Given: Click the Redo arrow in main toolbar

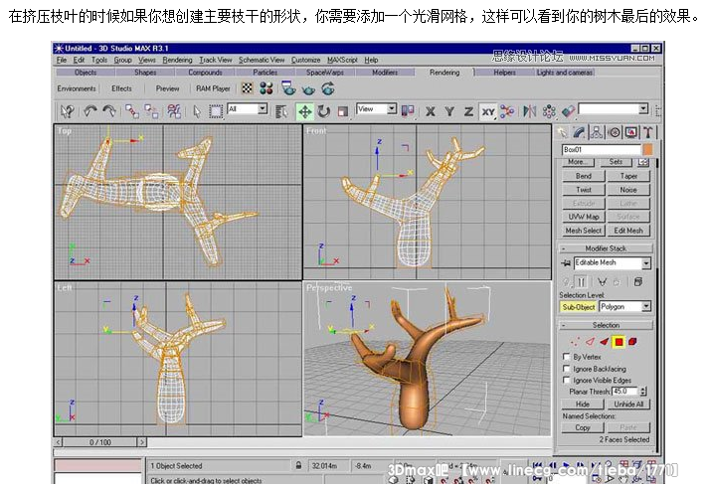Looking at the screenshot, I should (109, 111).
